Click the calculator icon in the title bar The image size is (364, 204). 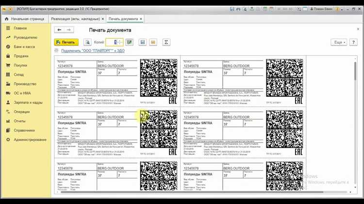click(x=265, y=9)
